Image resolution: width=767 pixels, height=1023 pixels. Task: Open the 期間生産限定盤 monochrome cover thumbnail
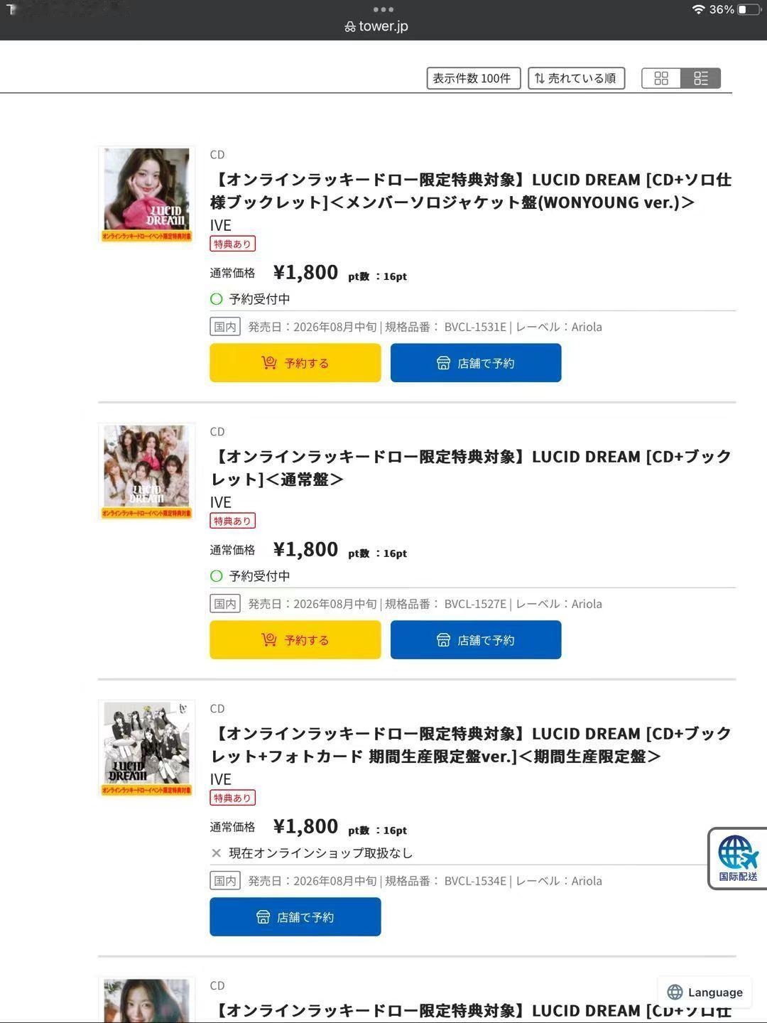pyautogui.click(x=146, y=749)
